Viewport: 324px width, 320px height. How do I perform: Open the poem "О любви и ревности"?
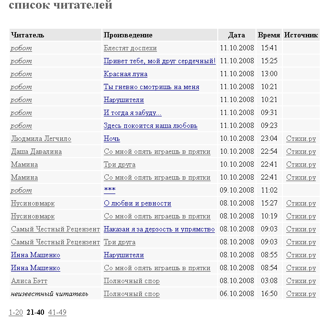137,203
